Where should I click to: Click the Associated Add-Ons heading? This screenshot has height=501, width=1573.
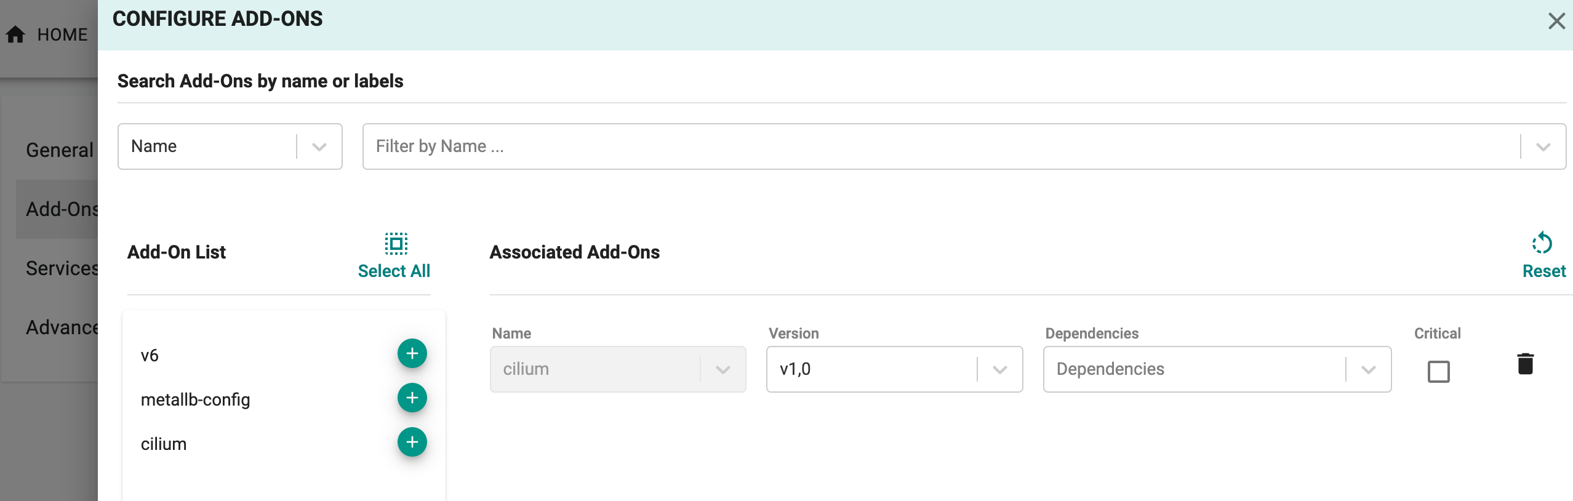click(574, 252)
